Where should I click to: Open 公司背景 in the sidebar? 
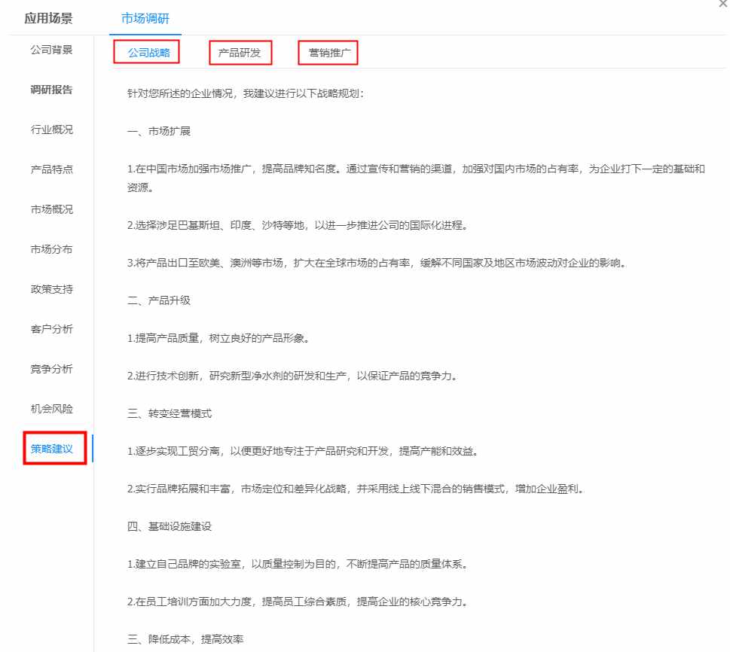pyautogui.click(x=52, y=50)
